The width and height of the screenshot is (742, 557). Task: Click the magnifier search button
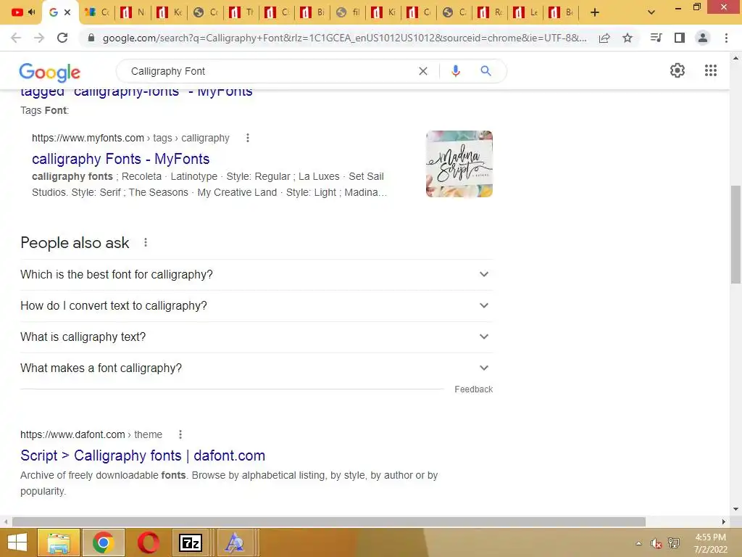click(485, 71)
